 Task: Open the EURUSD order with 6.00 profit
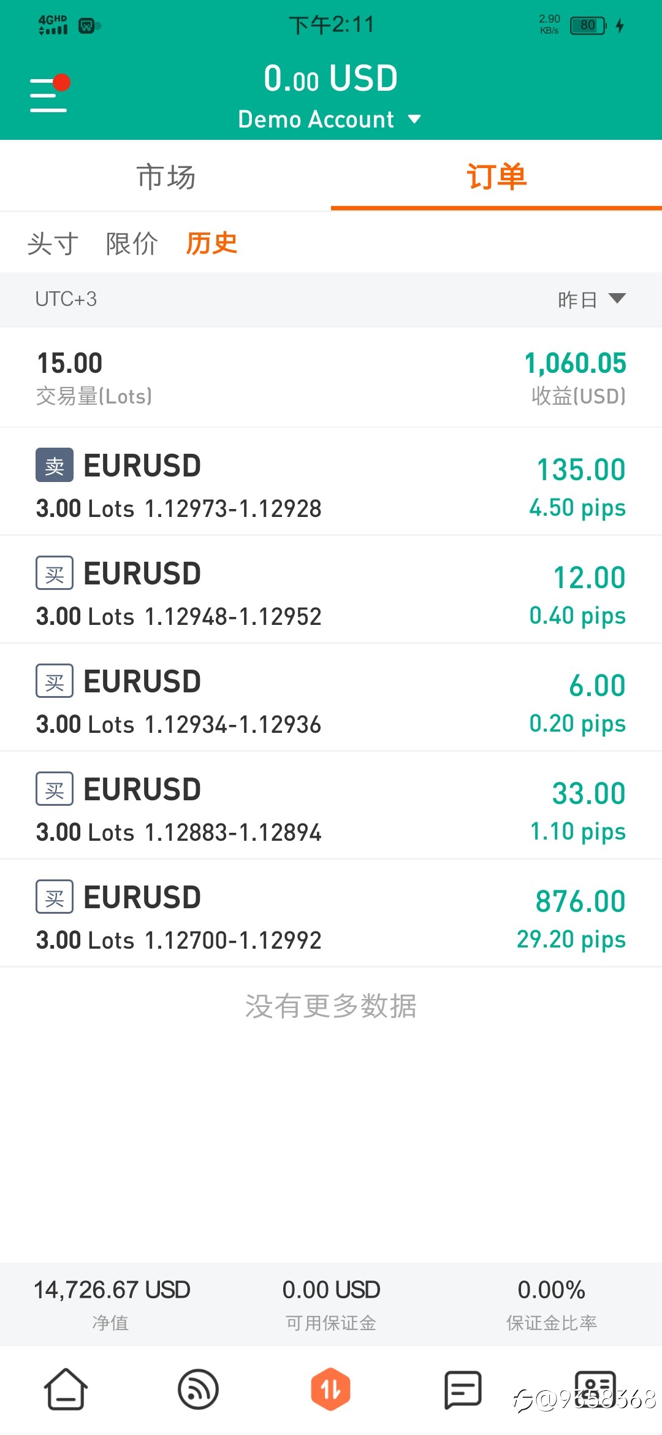[331, 698]
